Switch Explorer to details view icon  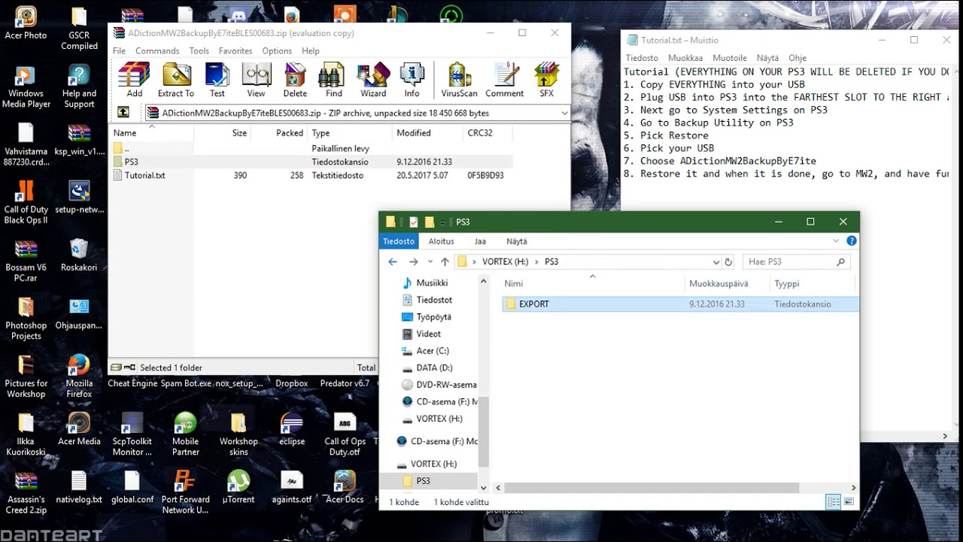tap(834, 501)
